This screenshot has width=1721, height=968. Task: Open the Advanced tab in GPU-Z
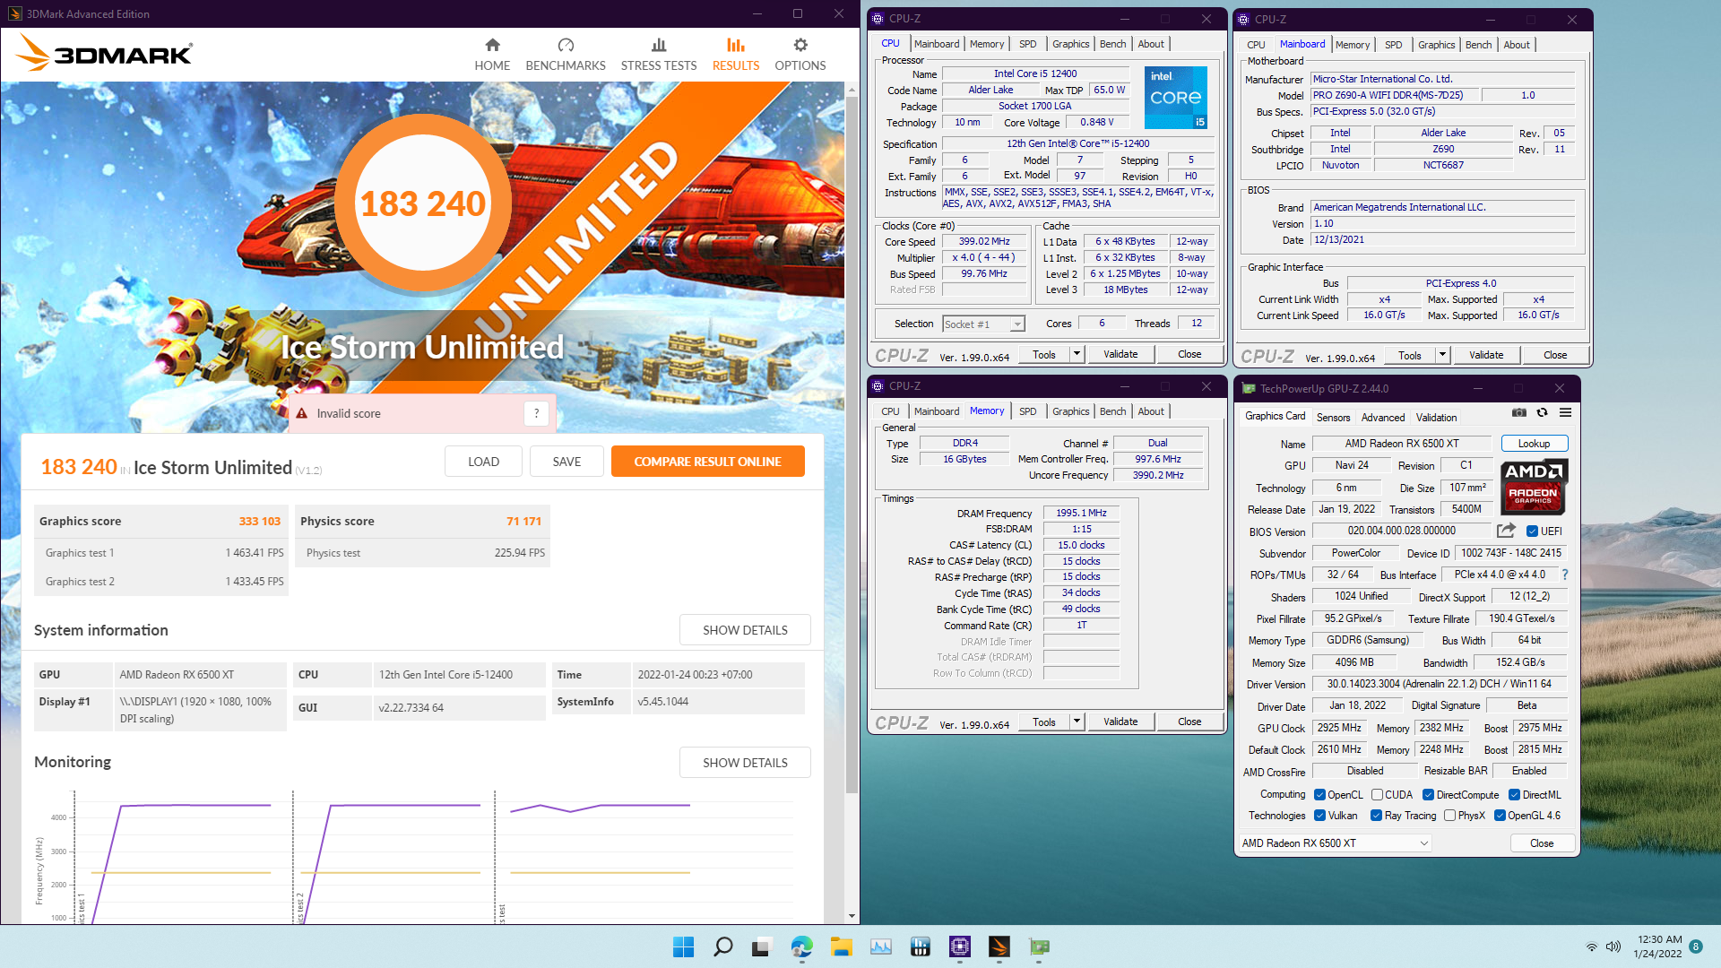[1383, 418]
